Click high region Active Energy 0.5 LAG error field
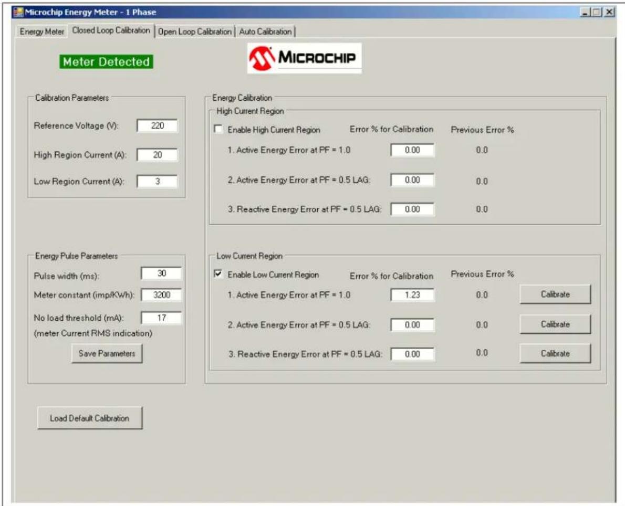This screenshot has height=506, width=625. [412, 180]
